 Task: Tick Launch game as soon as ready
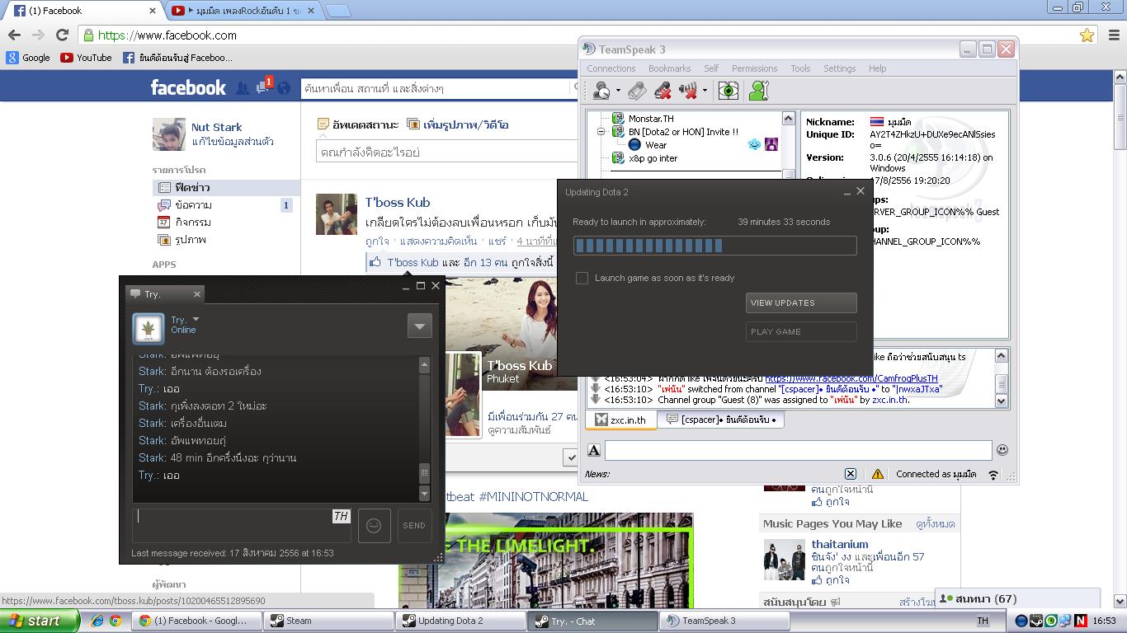[582, 278]
